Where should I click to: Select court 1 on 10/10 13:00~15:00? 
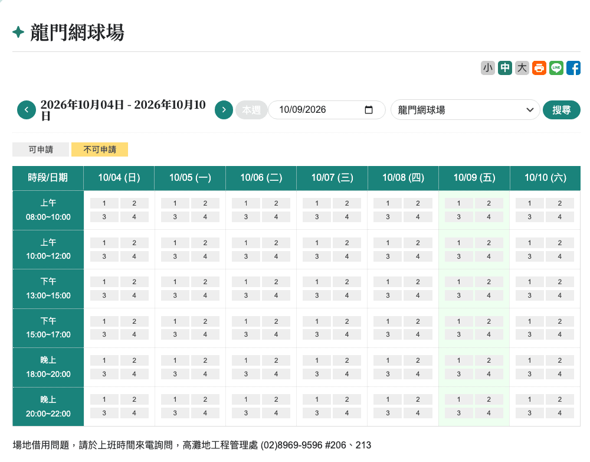[x=529, y=282]
